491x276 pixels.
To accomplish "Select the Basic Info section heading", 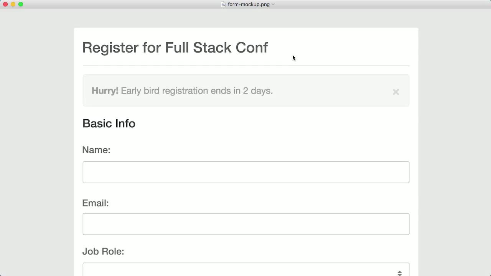I will pos(109,123).
